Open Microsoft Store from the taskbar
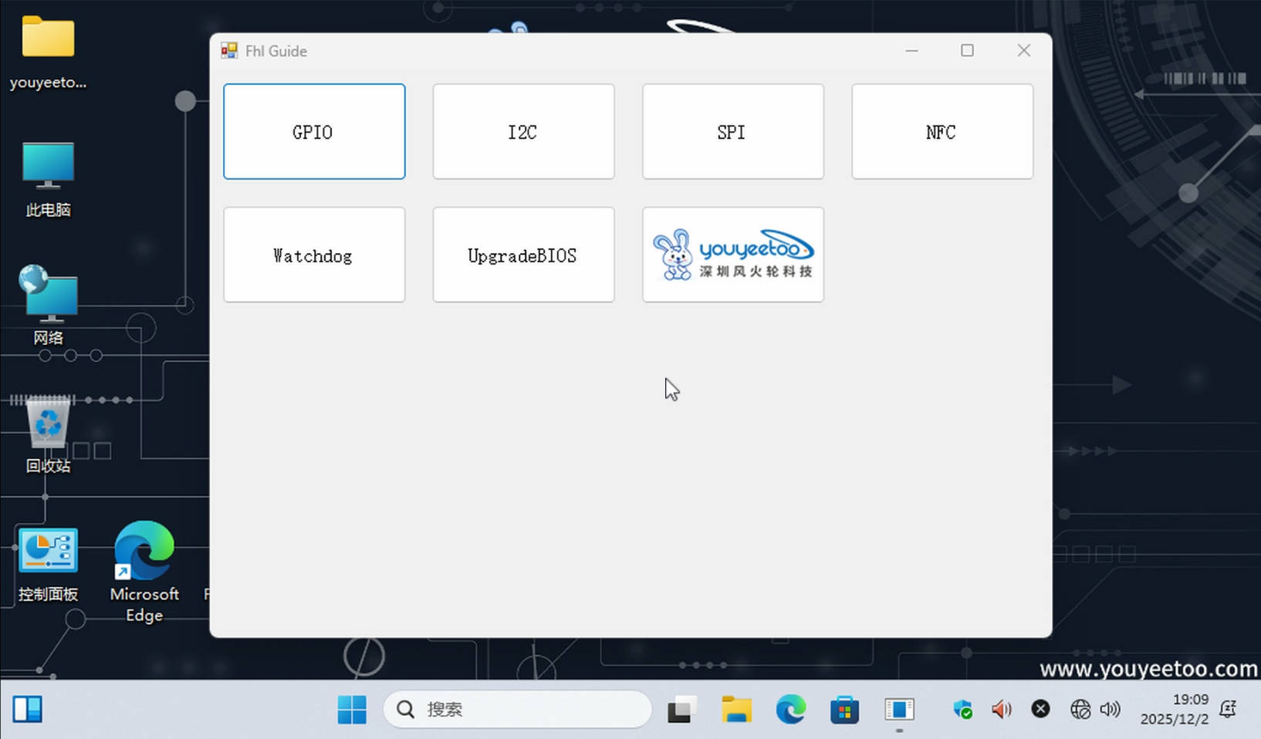 click(844, 710)
